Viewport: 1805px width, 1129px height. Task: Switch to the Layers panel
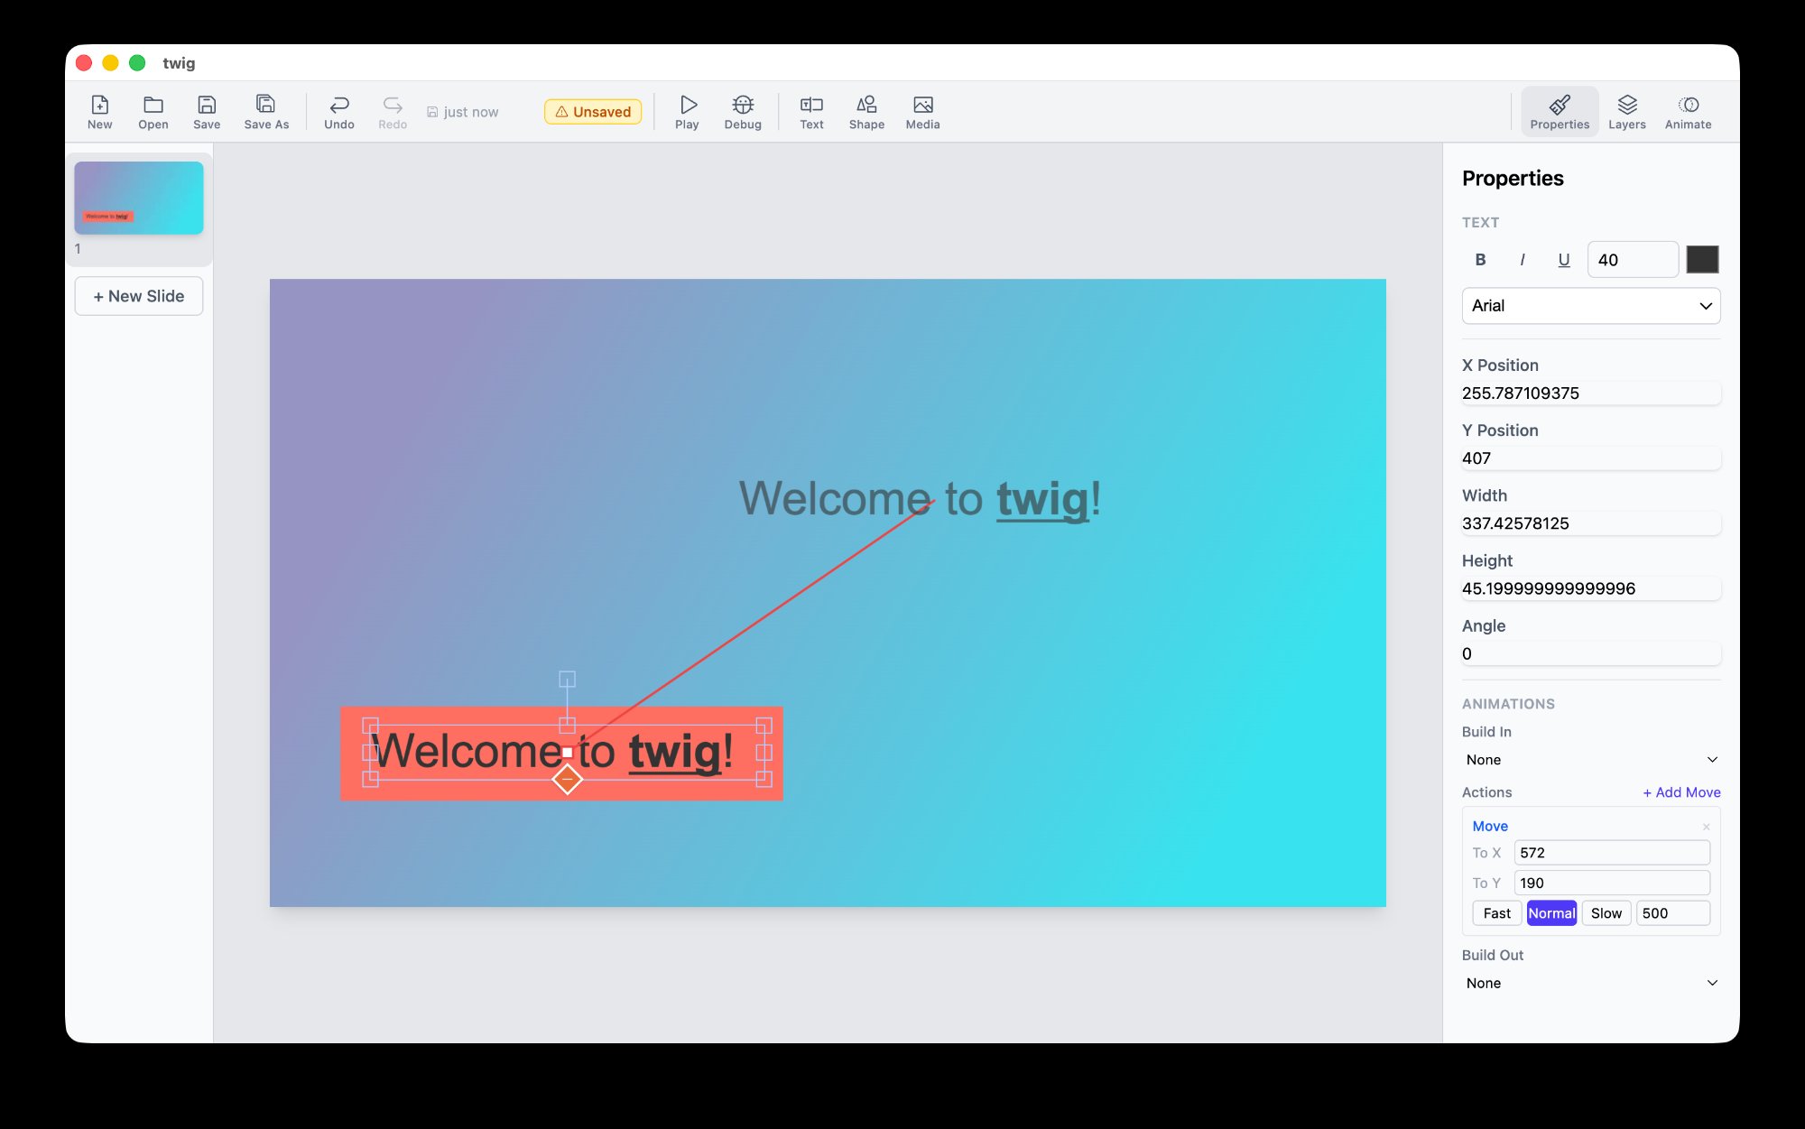point(1626,110)
